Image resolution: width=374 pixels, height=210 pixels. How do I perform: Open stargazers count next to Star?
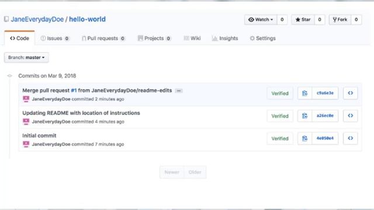(320, 20)
